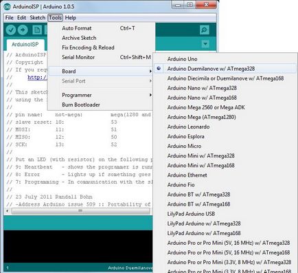Open the Serial Monitor magnifier icon
This screenshot has height=273, width=298.
click(204, 30)
